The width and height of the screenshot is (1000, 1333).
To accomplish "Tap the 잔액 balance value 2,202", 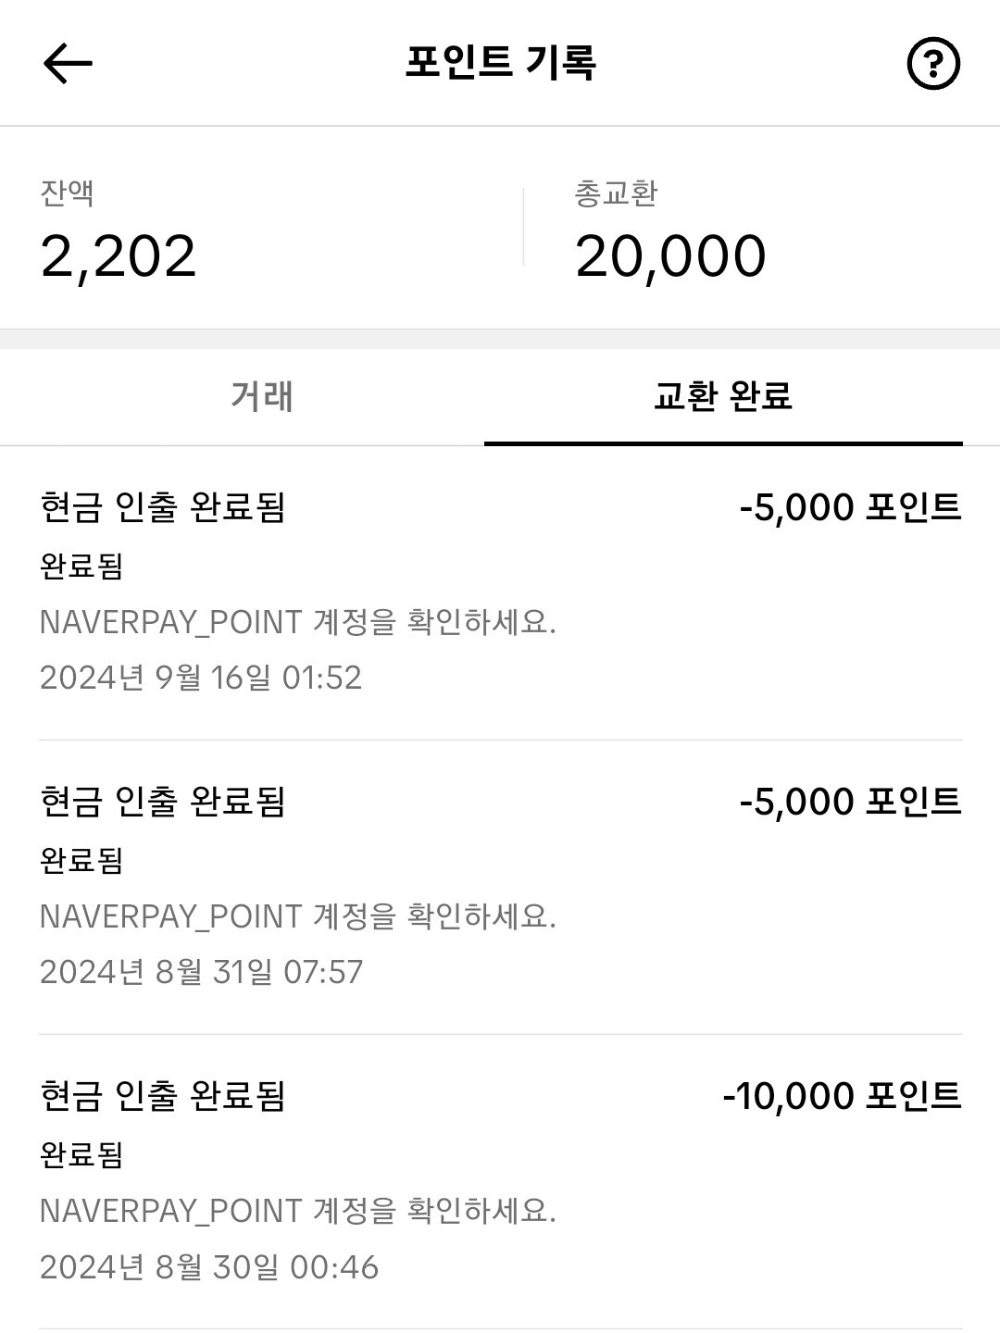I will [x=119, y=256].
